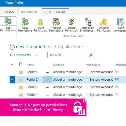Open the LIBRARY ribbon tab
The image size is (126, 126).
(x=61, y=12)
